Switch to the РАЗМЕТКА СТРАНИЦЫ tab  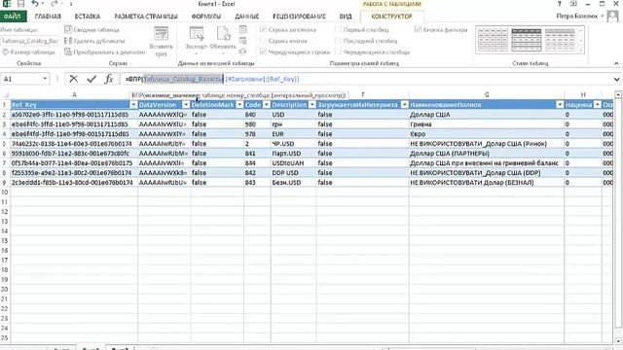click(146, 17)
